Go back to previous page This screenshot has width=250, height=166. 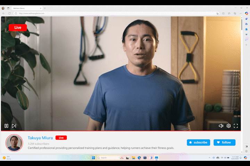coord(3,13)
